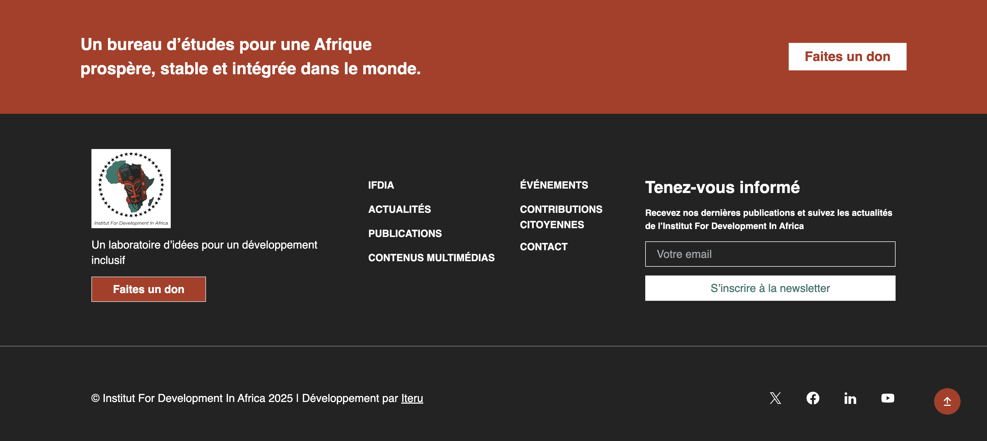987x441 pixels.
Task: Go to CONTRIBUTIONS CITOYENNES page
Action: [560, 217]
